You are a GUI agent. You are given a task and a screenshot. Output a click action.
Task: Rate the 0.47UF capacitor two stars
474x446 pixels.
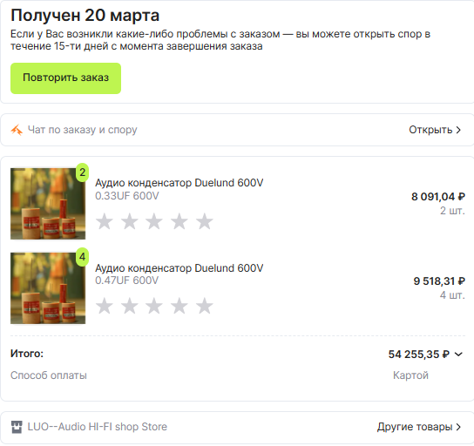130,306
